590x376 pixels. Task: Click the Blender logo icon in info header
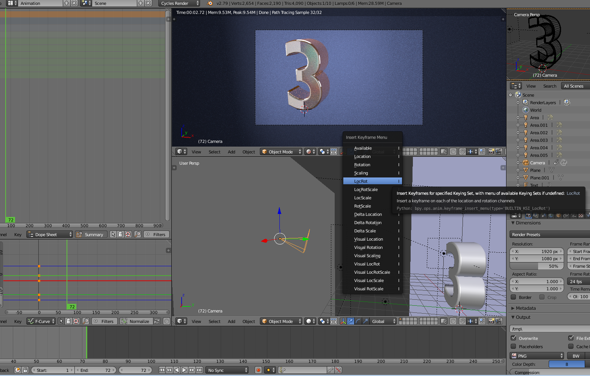pyautogui.click(x=210, y=3)
